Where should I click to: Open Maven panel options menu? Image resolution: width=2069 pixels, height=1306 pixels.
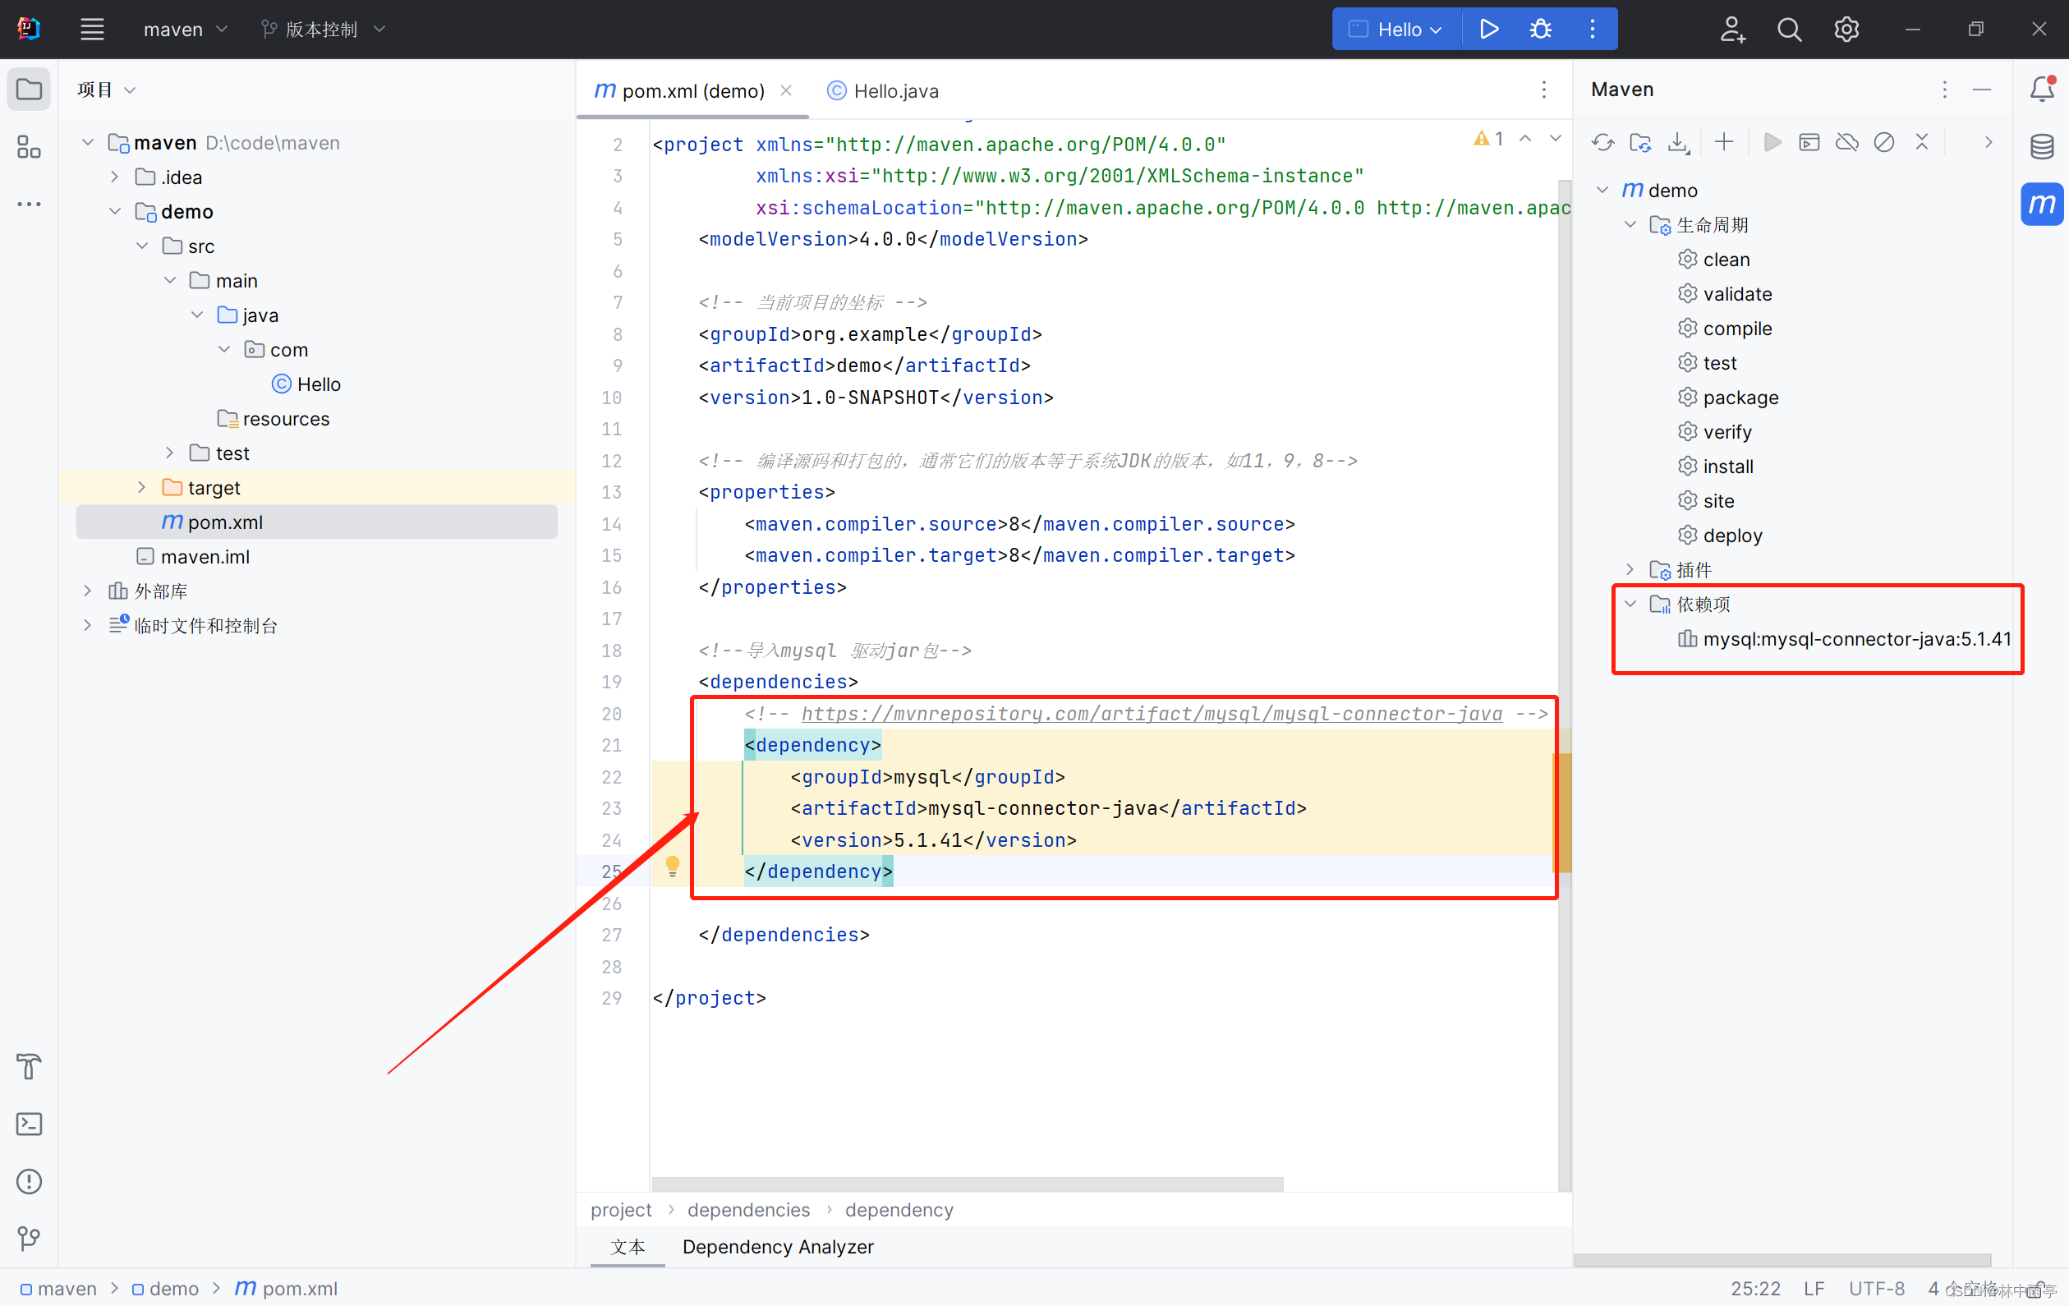(1944, 90)
